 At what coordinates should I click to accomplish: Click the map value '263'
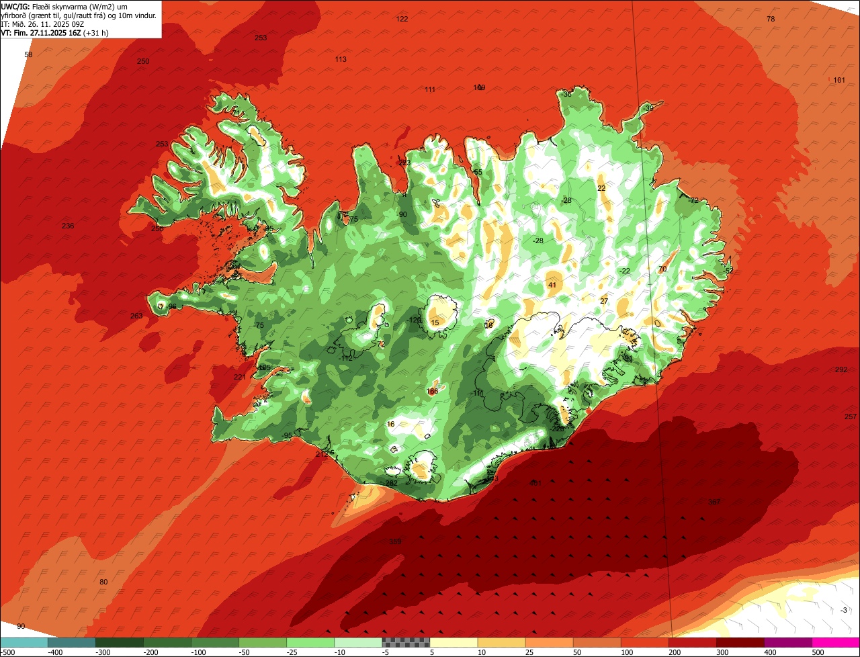coord(136,316)
